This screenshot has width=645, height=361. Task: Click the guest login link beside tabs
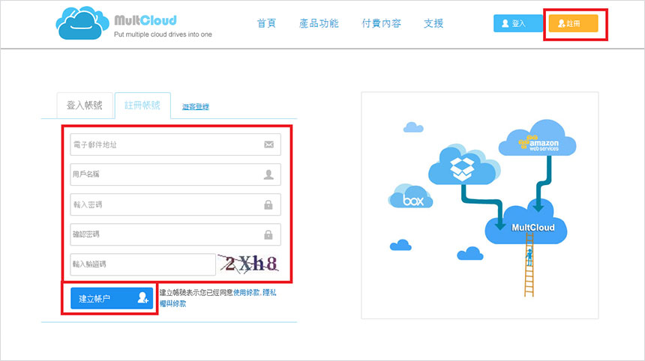pyautogui.click(x=196, y=107)
